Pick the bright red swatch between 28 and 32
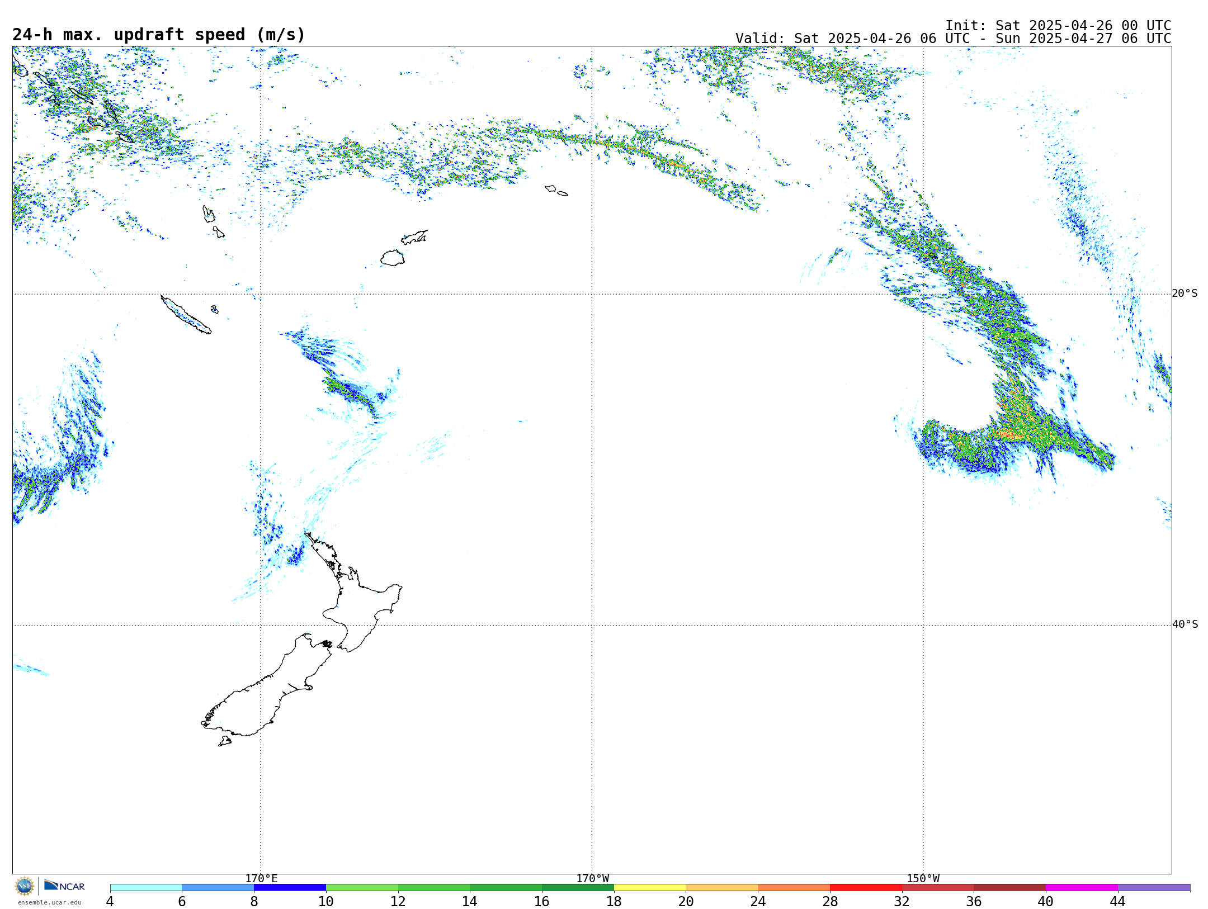This screenshot has width=1208, height=909. coord(866,888)
